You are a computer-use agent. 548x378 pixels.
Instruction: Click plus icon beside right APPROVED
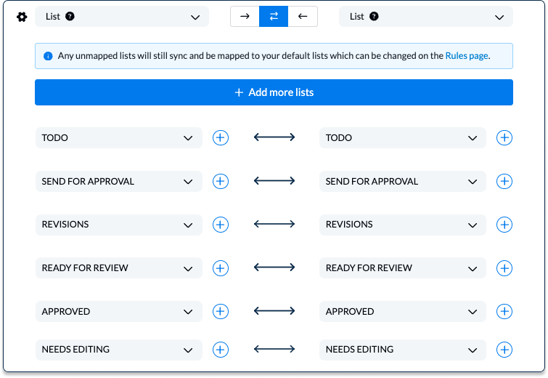coord(504,312)
